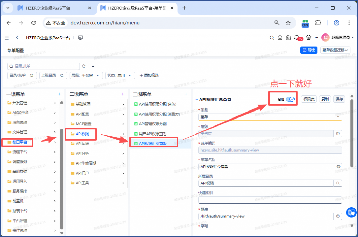Image resolution: width=358 pixels, height=237 pixels.
Task: Click the 权限集 button
Action: point(309,99)
